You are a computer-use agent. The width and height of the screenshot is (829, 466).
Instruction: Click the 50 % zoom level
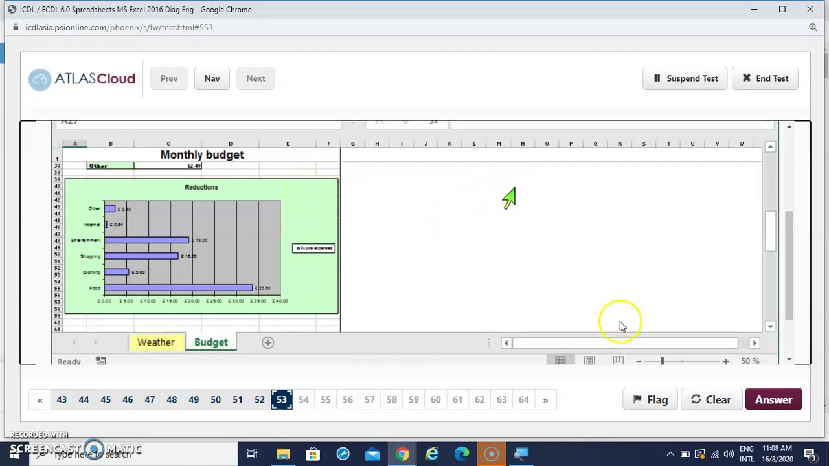pos(750,361)
